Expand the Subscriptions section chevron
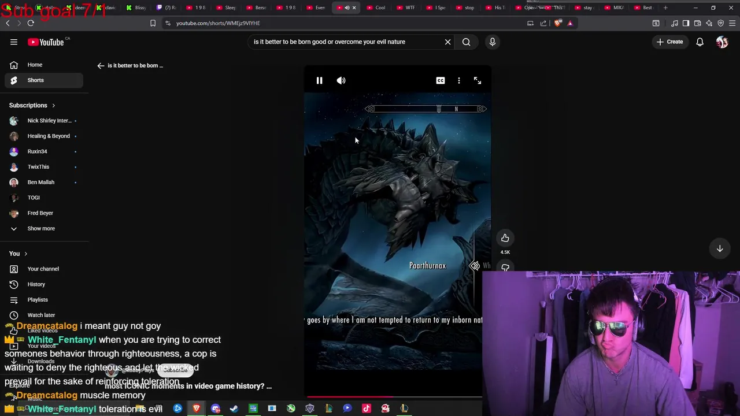 click(x=53, y=106)
